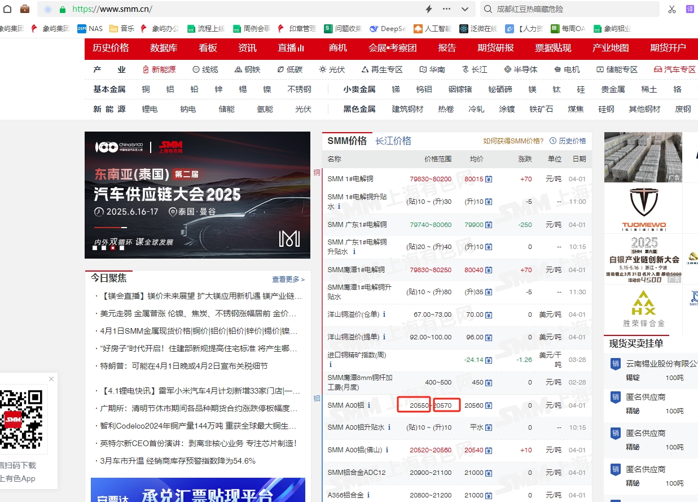The height and width of the screenshot is (502, 698).
Task: Open the 新能源 industry category link
Action: click(x=159, y=69)
